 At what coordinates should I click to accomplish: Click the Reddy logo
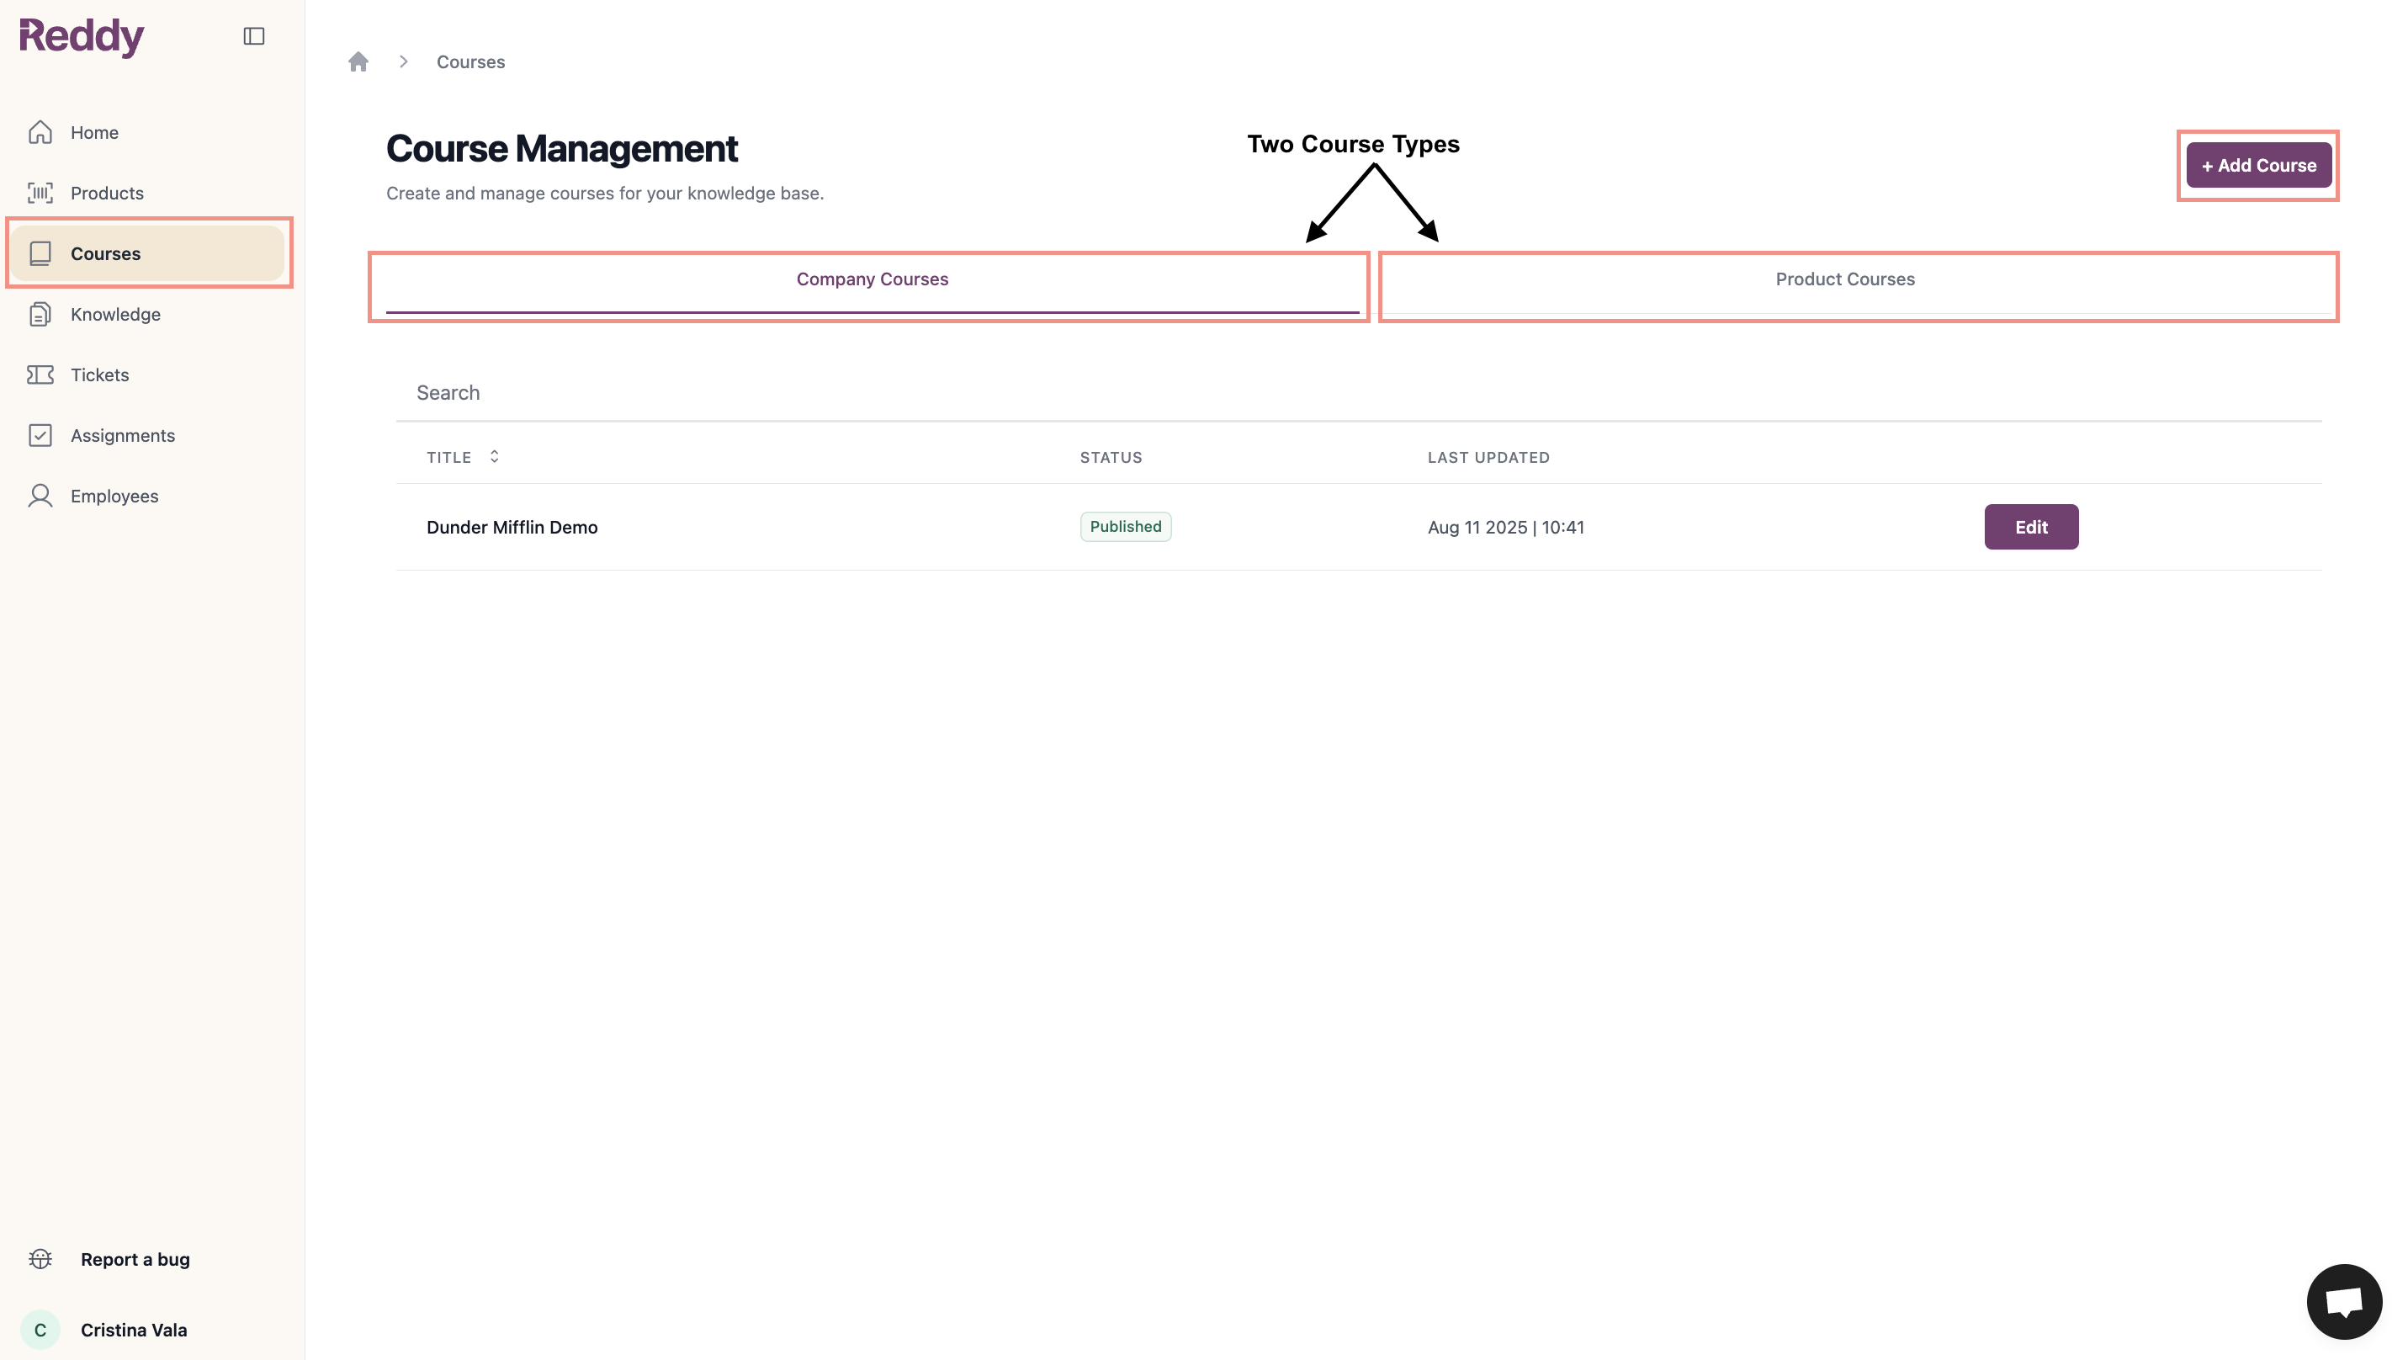coord(82,36)
